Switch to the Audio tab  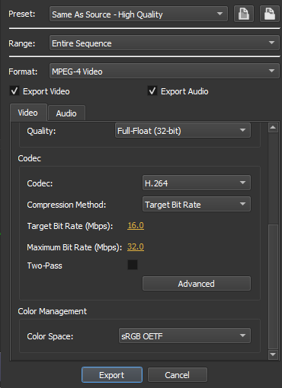[x=66, y=113]
